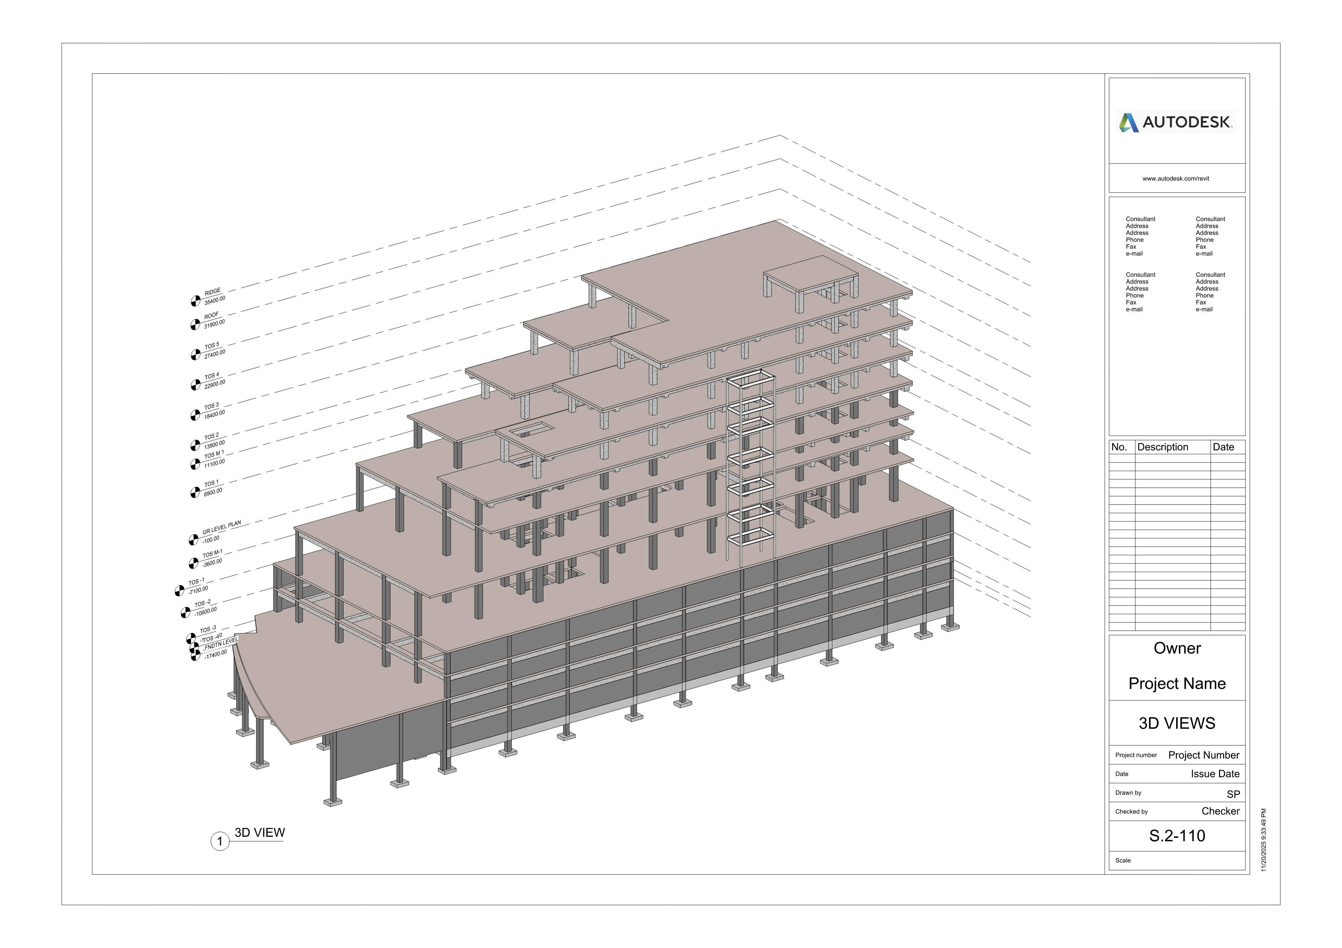Click the GR LEVEL PLAN level symbol

[194, 540]
